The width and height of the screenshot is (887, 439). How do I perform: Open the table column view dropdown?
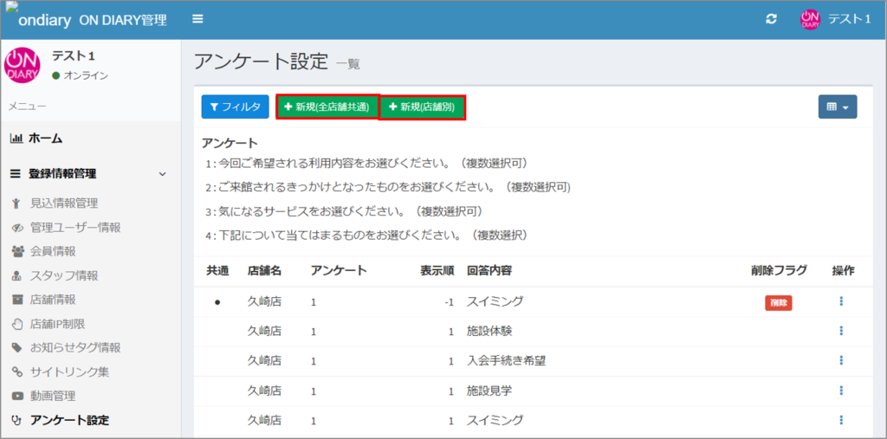[837, 107]
